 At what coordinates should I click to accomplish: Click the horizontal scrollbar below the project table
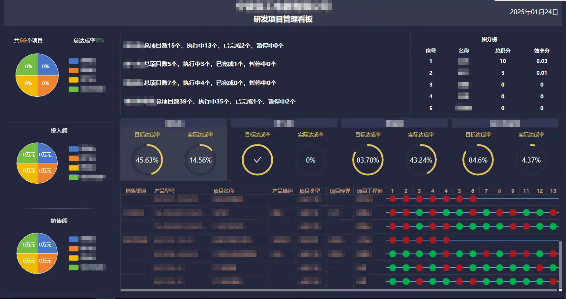(339, 290)
